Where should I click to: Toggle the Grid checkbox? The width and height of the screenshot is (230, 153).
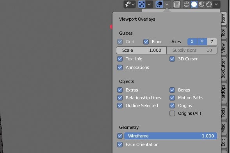click(120, 42)
